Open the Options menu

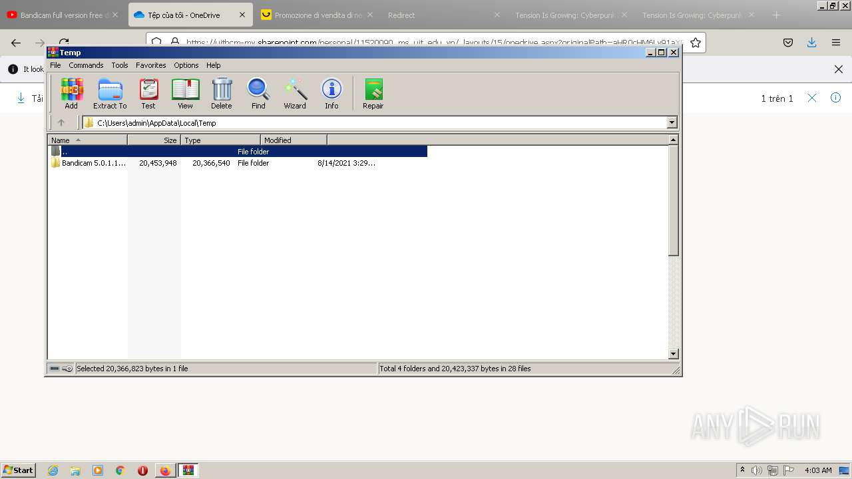click(186, 65)
